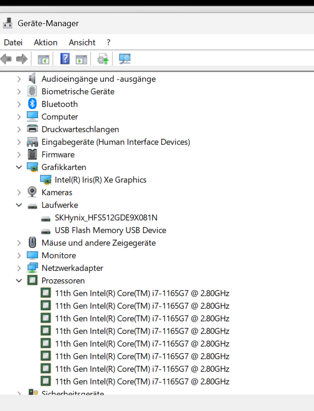The height and width of the screenshot is (411, 314).
Task: Click the mouse icon for Mäuse
Action: coord(32,242)
